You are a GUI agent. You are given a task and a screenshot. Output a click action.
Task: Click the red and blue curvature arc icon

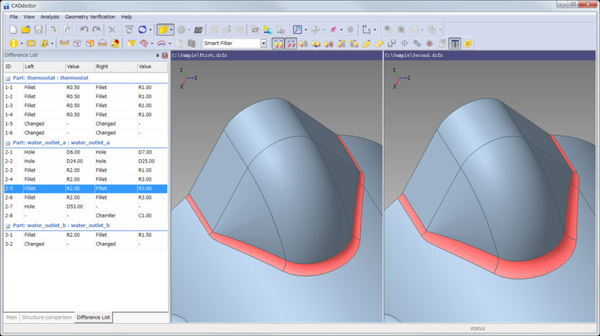pyautogui.click(x=161, y=43)
